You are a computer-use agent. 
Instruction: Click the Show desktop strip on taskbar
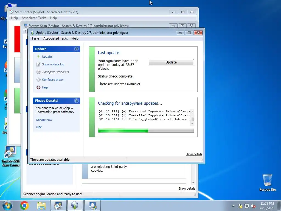pyautogui.click(x=279, y=206)
